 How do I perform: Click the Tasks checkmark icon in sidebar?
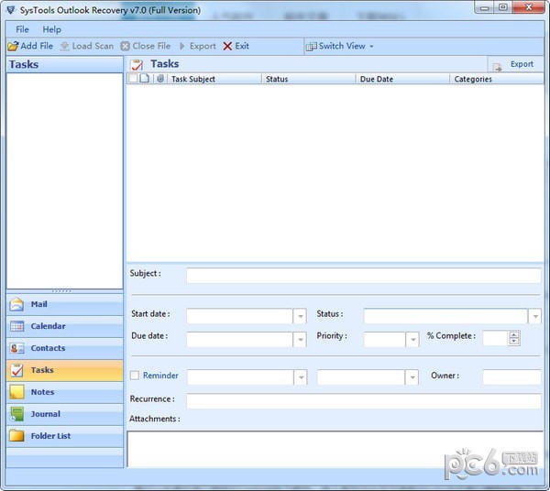[16, 370]
